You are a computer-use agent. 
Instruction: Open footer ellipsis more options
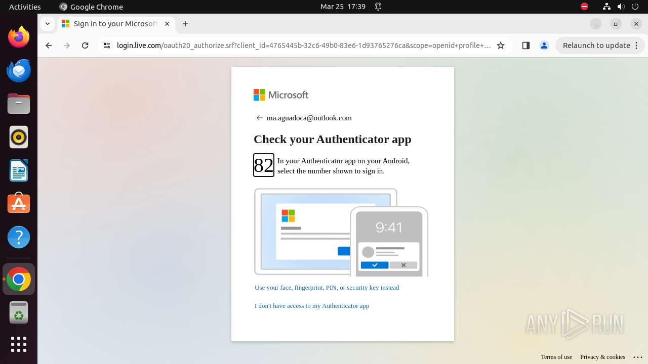coord(638,357)
